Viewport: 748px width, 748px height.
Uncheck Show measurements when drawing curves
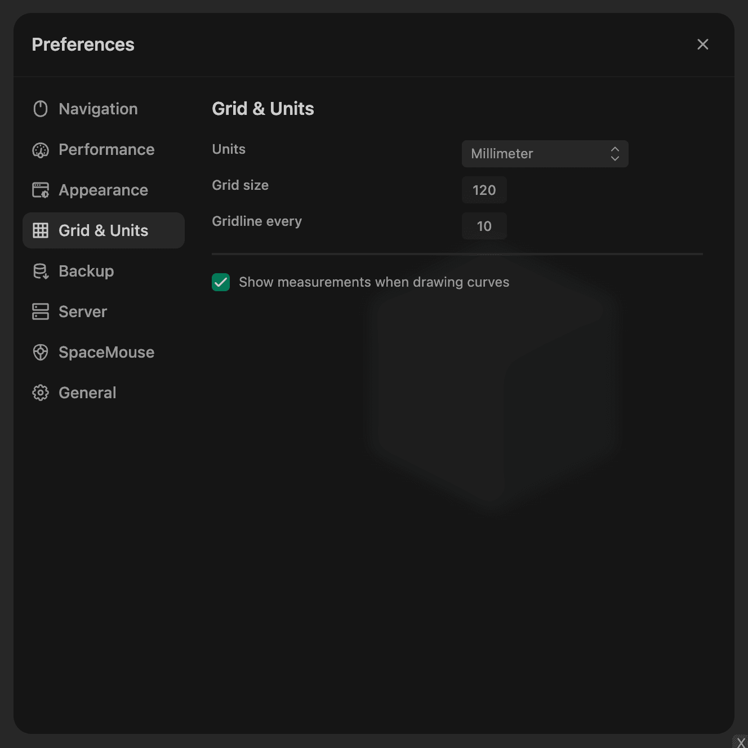tap(221, 282)
